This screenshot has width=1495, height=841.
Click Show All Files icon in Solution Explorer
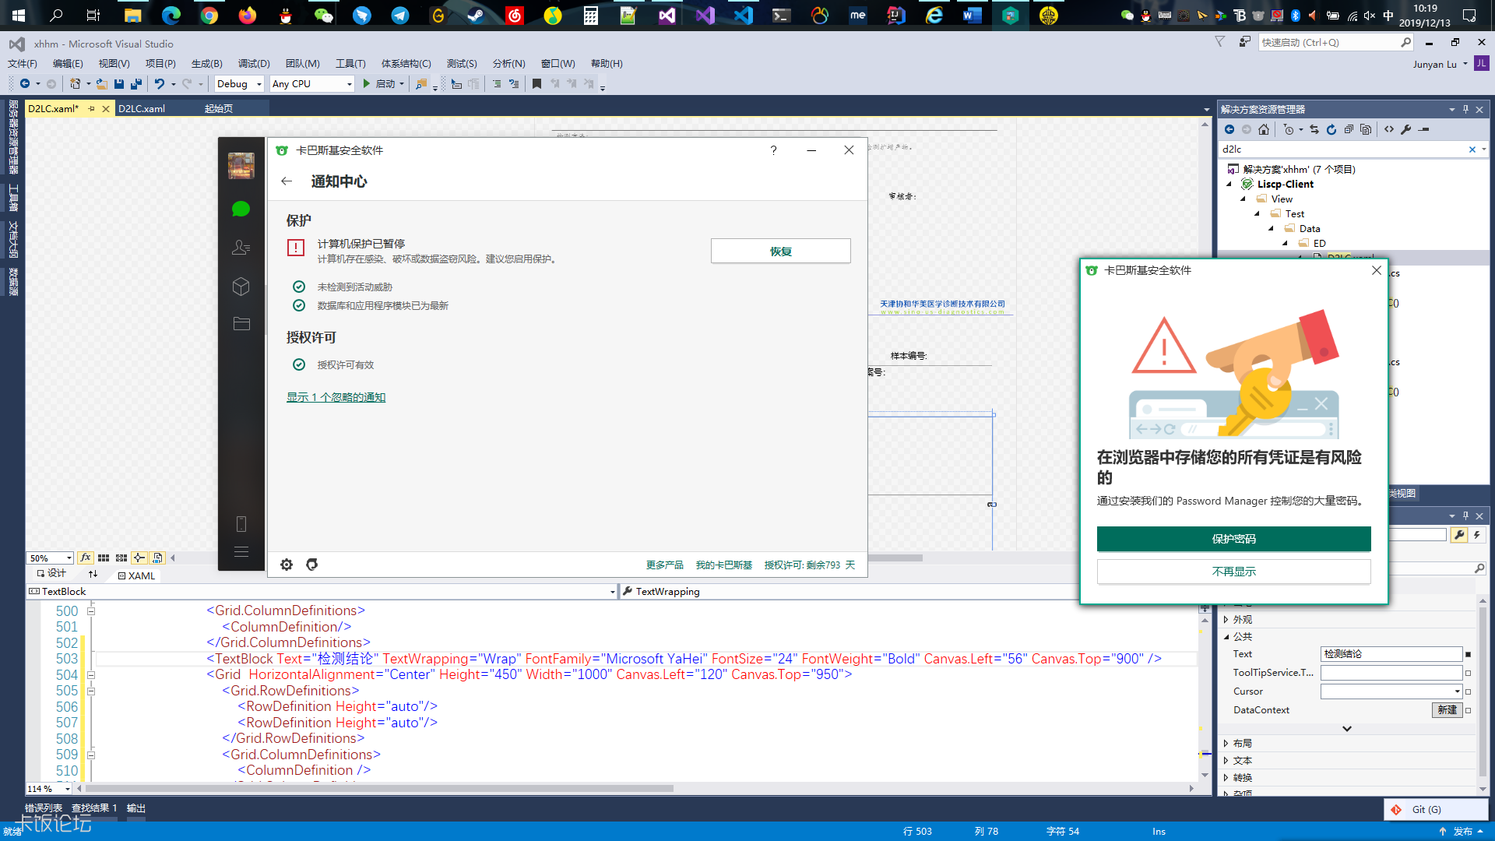pos(1366,130)
